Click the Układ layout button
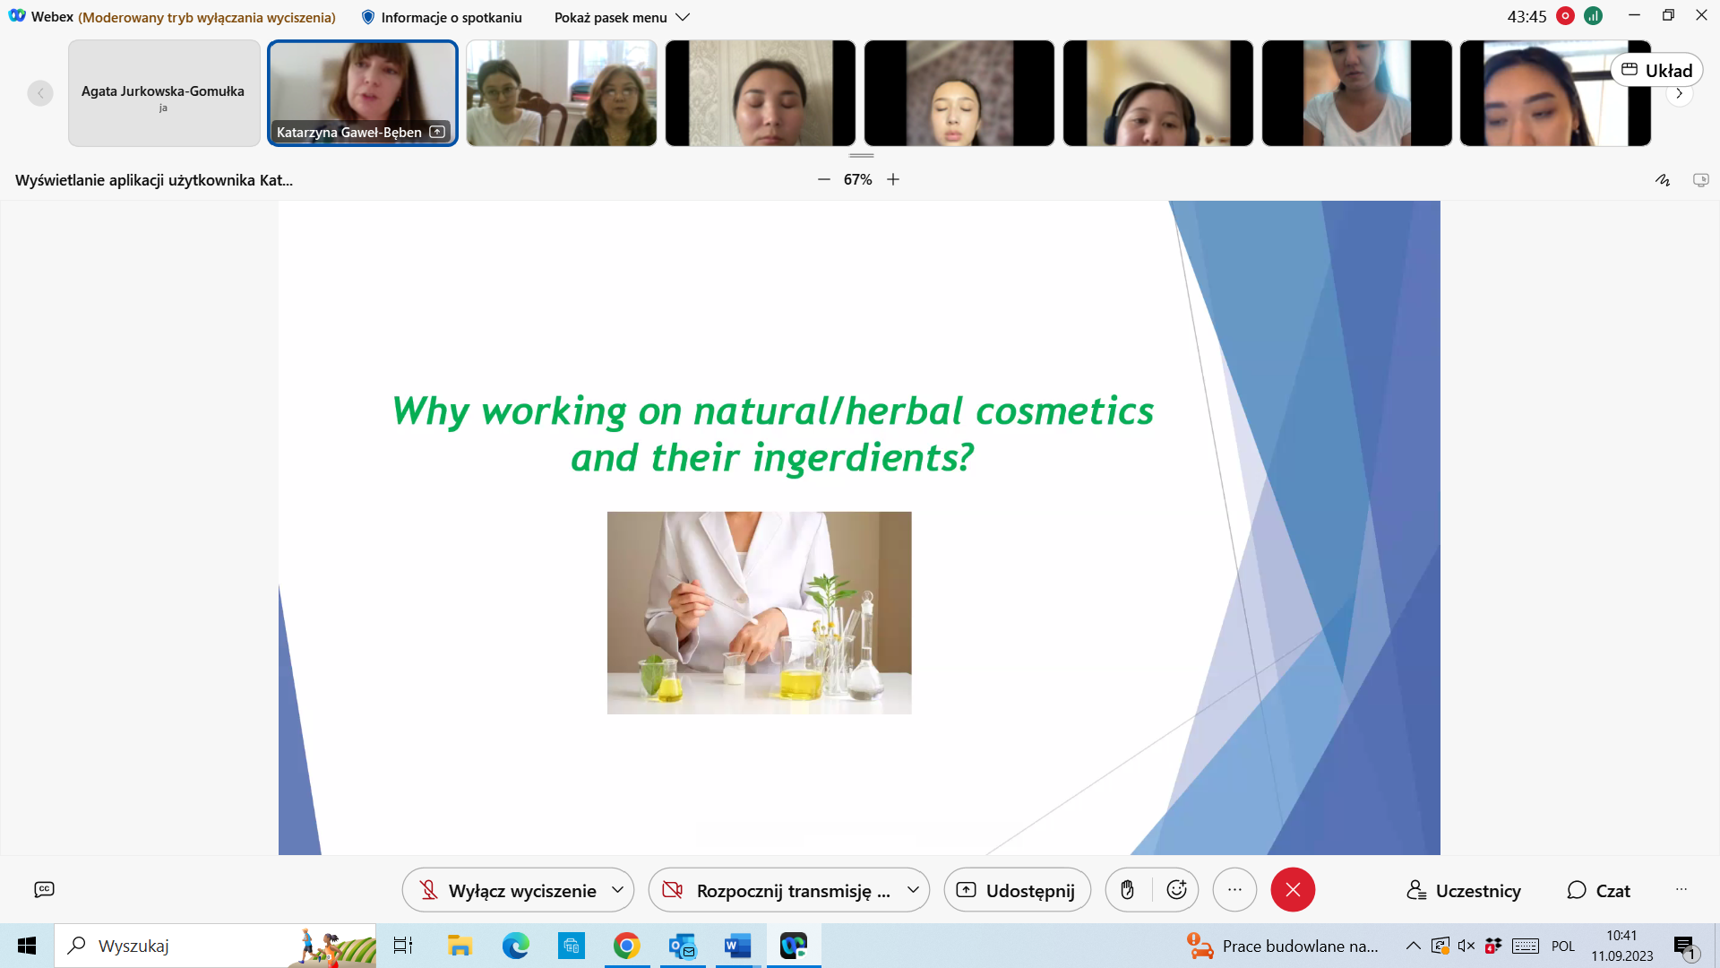This screenshot has height=968, width=1720. click(x=1656, y=70)
